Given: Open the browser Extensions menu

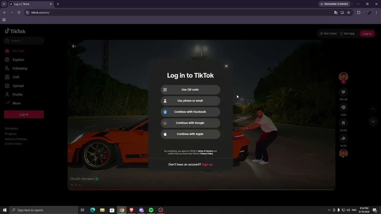Looking at the screenshot, I should pos(359,12).
